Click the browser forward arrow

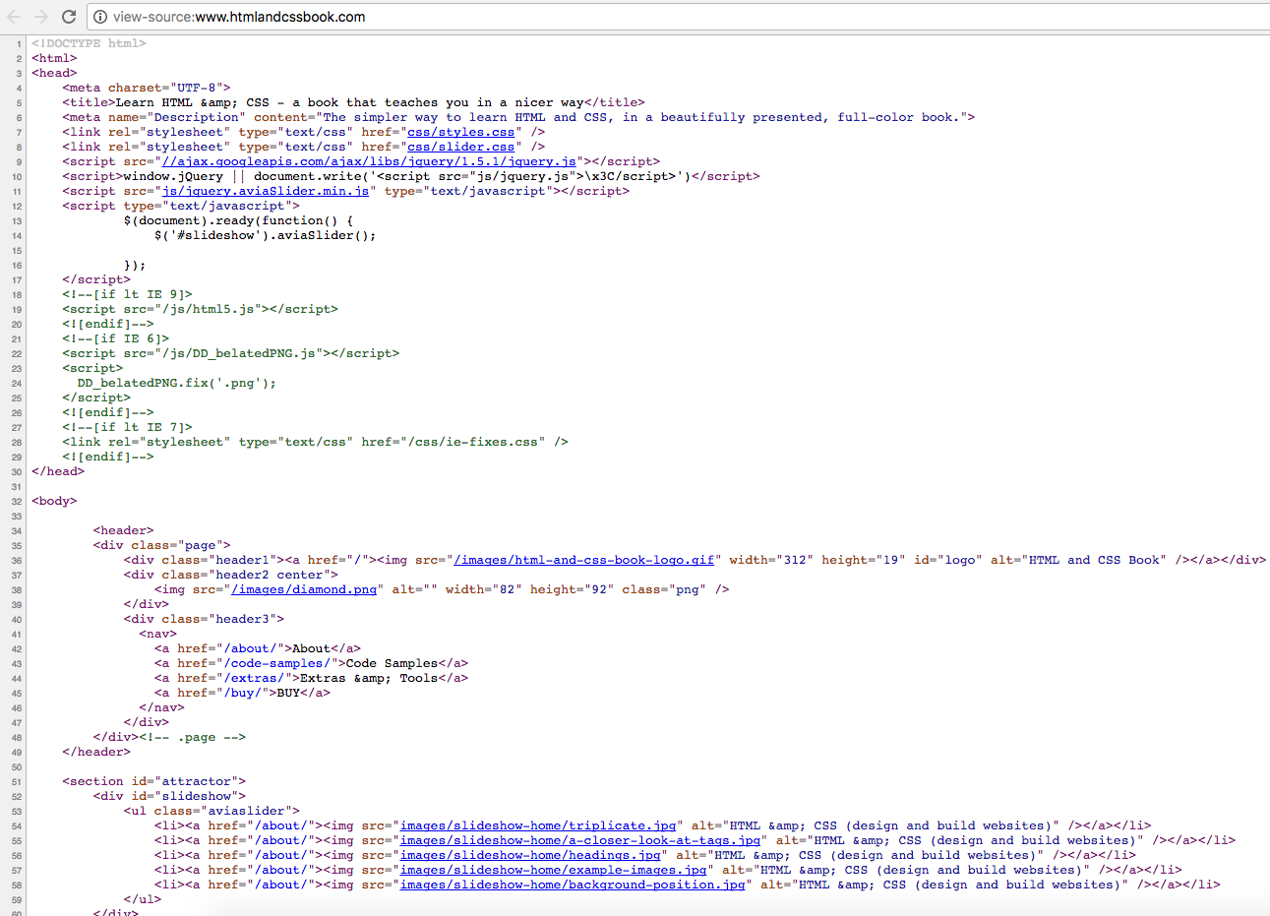(41, 17)
